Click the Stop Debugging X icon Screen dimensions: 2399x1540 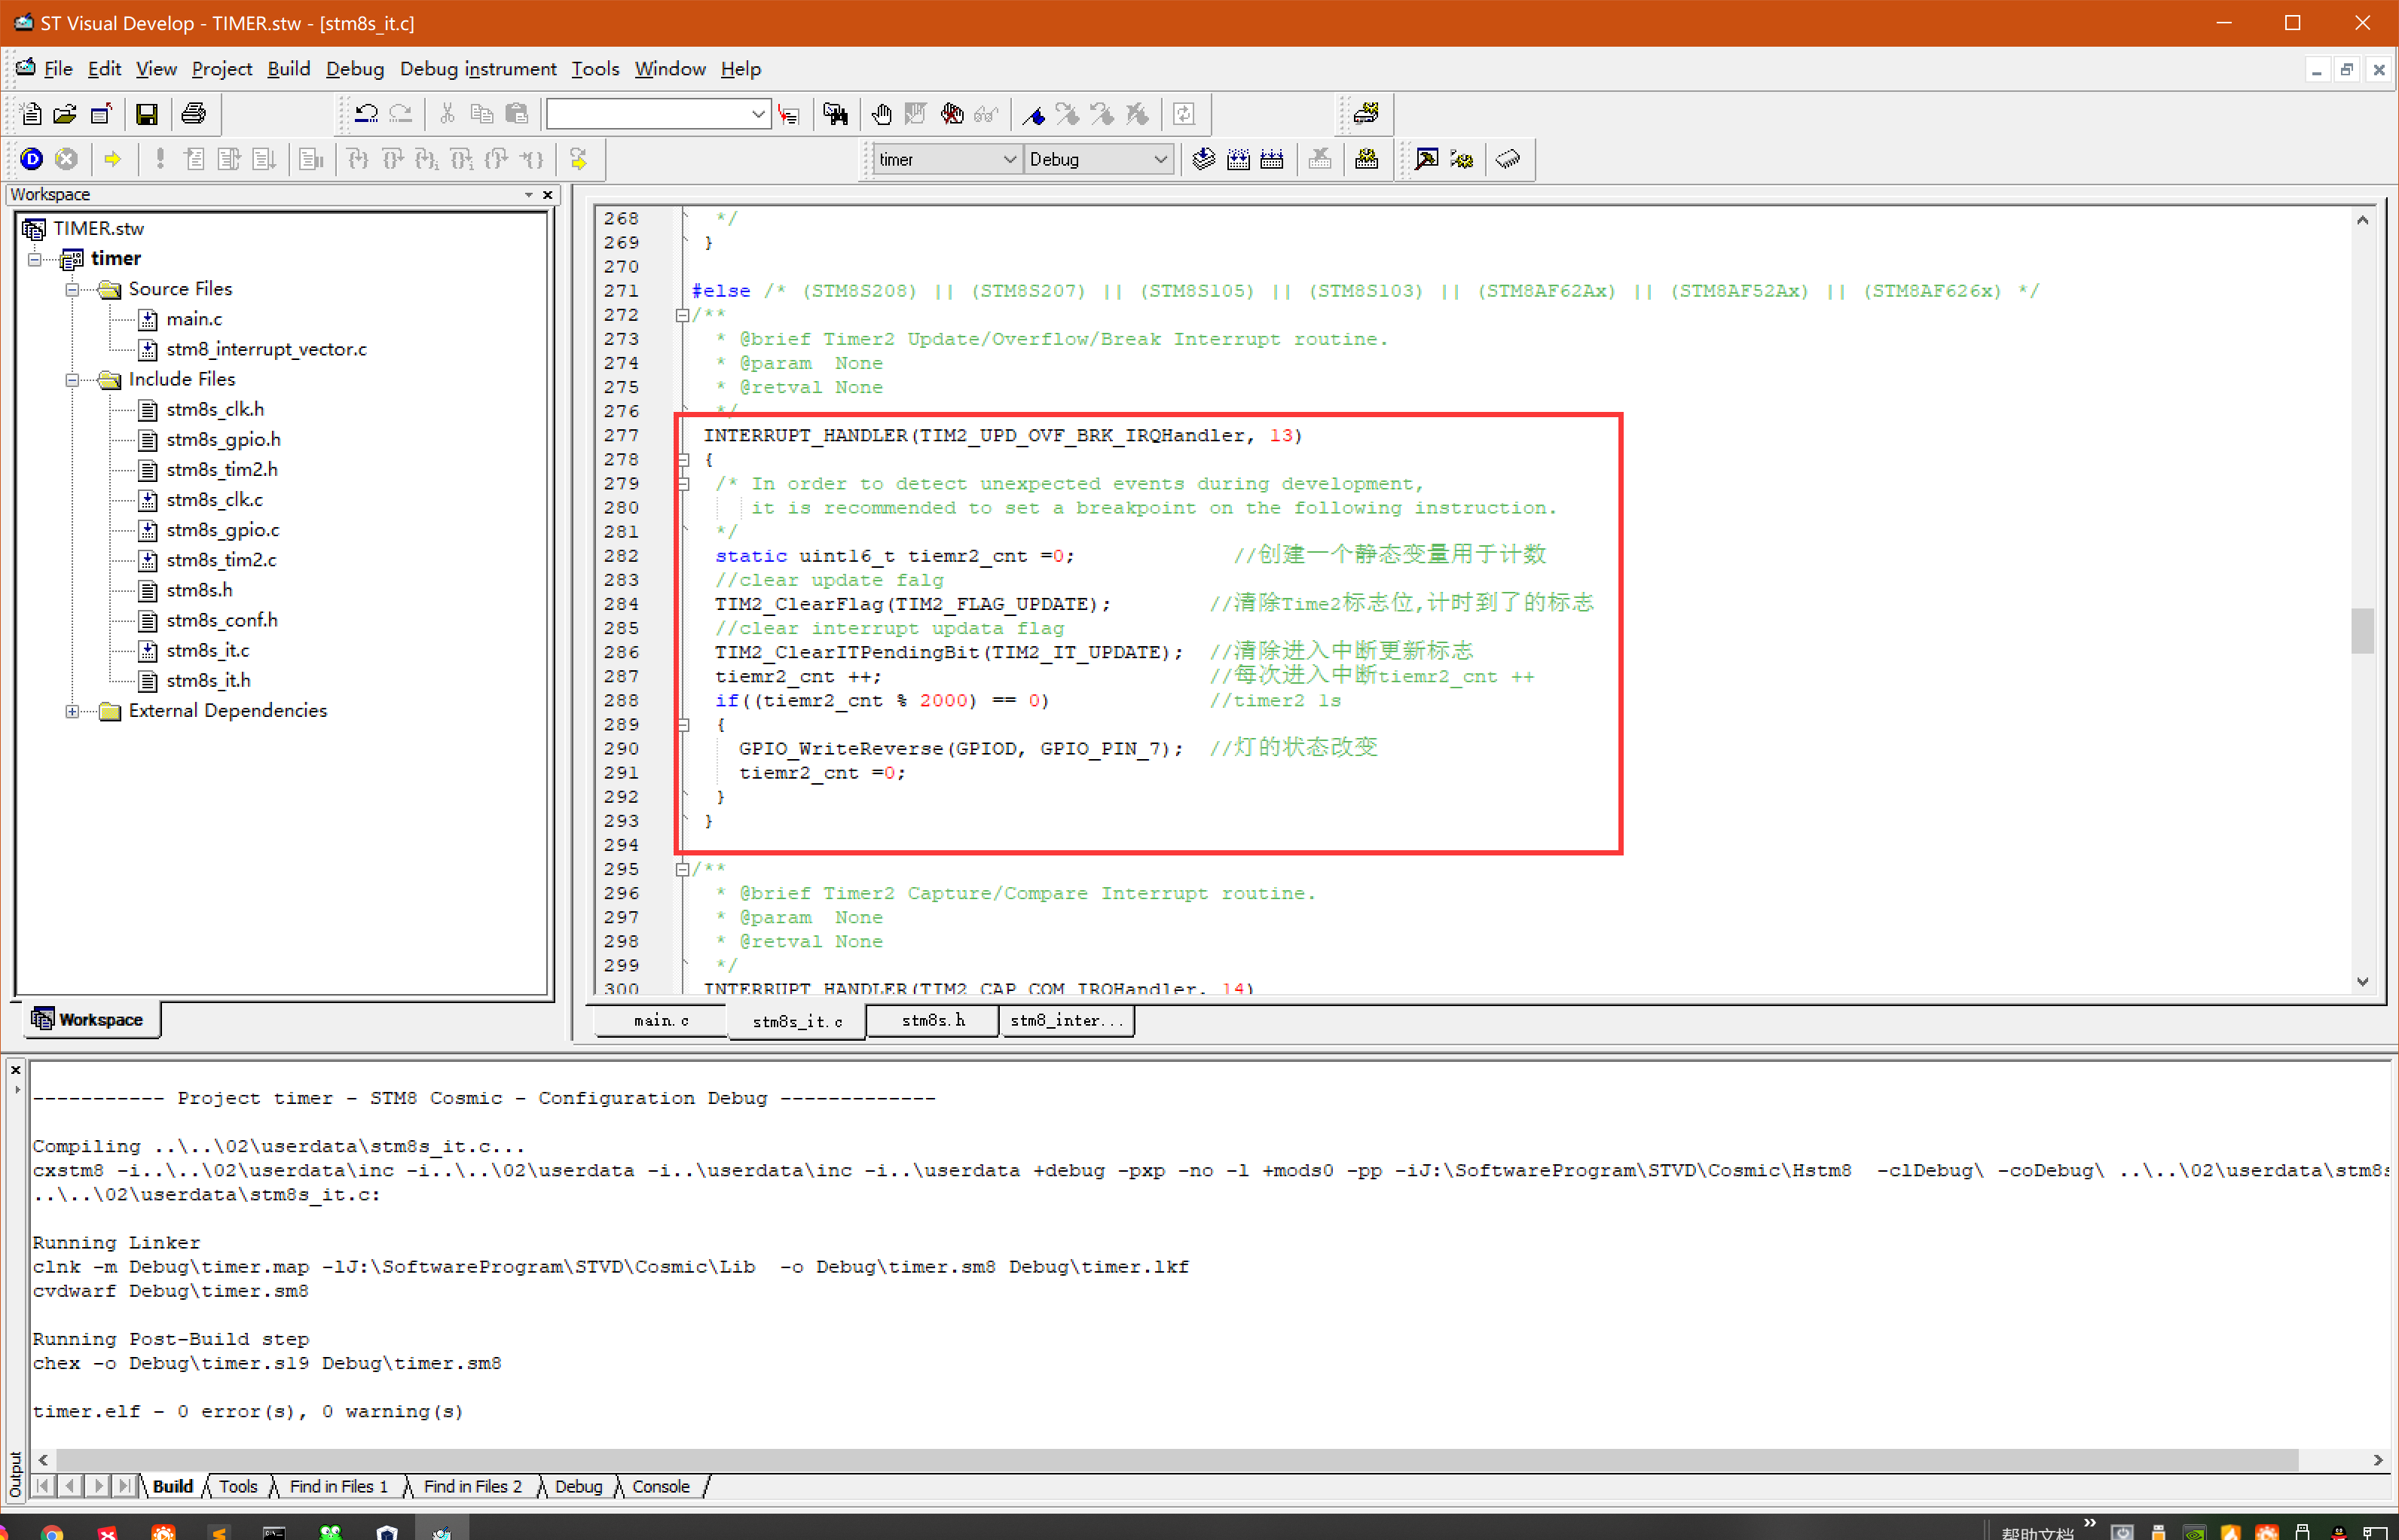66,159
